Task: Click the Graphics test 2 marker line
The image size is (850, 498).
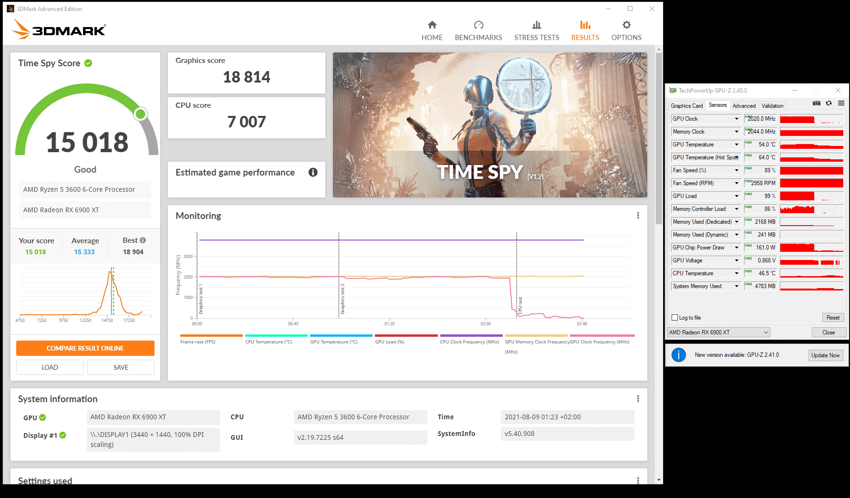Action: [339, 274]
